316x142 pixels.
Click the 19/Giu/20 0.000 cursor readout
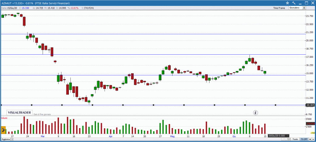(278, 136)
